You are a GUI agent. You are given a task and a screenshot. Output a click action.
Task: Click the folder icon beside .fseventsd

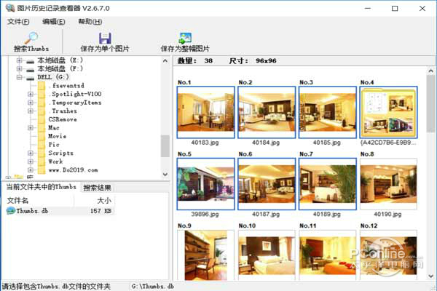coord(42,86)
